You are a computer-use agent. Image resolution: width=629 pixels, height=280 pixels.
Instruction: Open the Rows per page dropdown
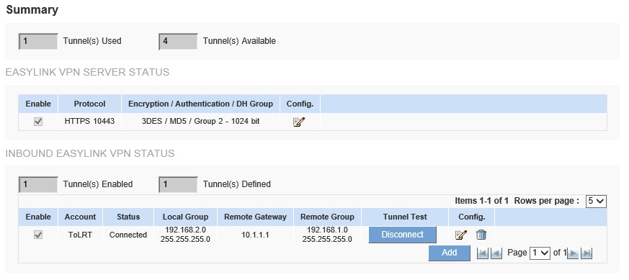[x=596, y=201]
